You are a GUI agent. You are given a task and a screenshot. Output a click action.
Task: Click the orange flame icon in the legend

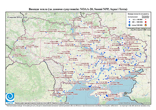[146, 25]
